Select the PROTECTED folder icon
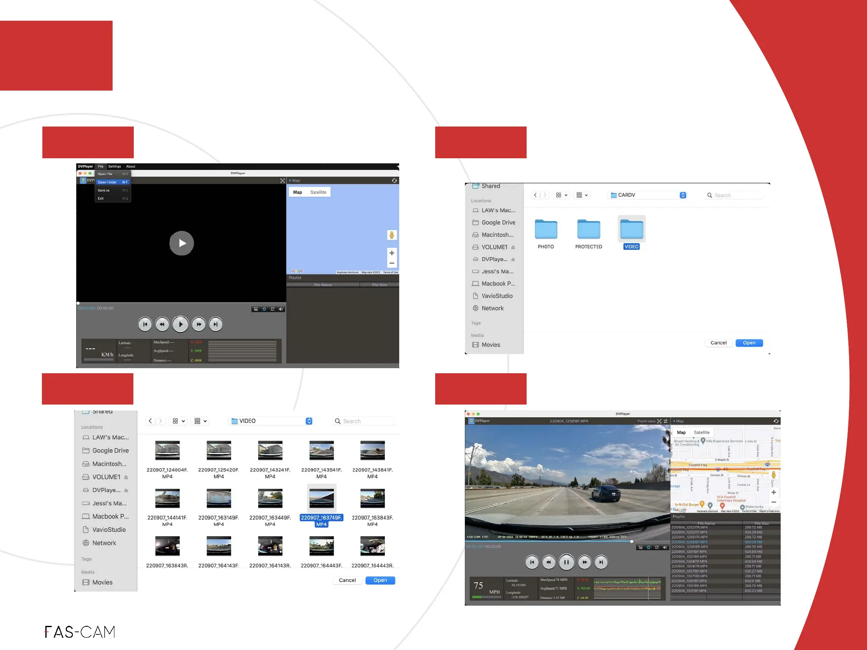The width and height of the screenshot is (867, 650). pos(588,230)
